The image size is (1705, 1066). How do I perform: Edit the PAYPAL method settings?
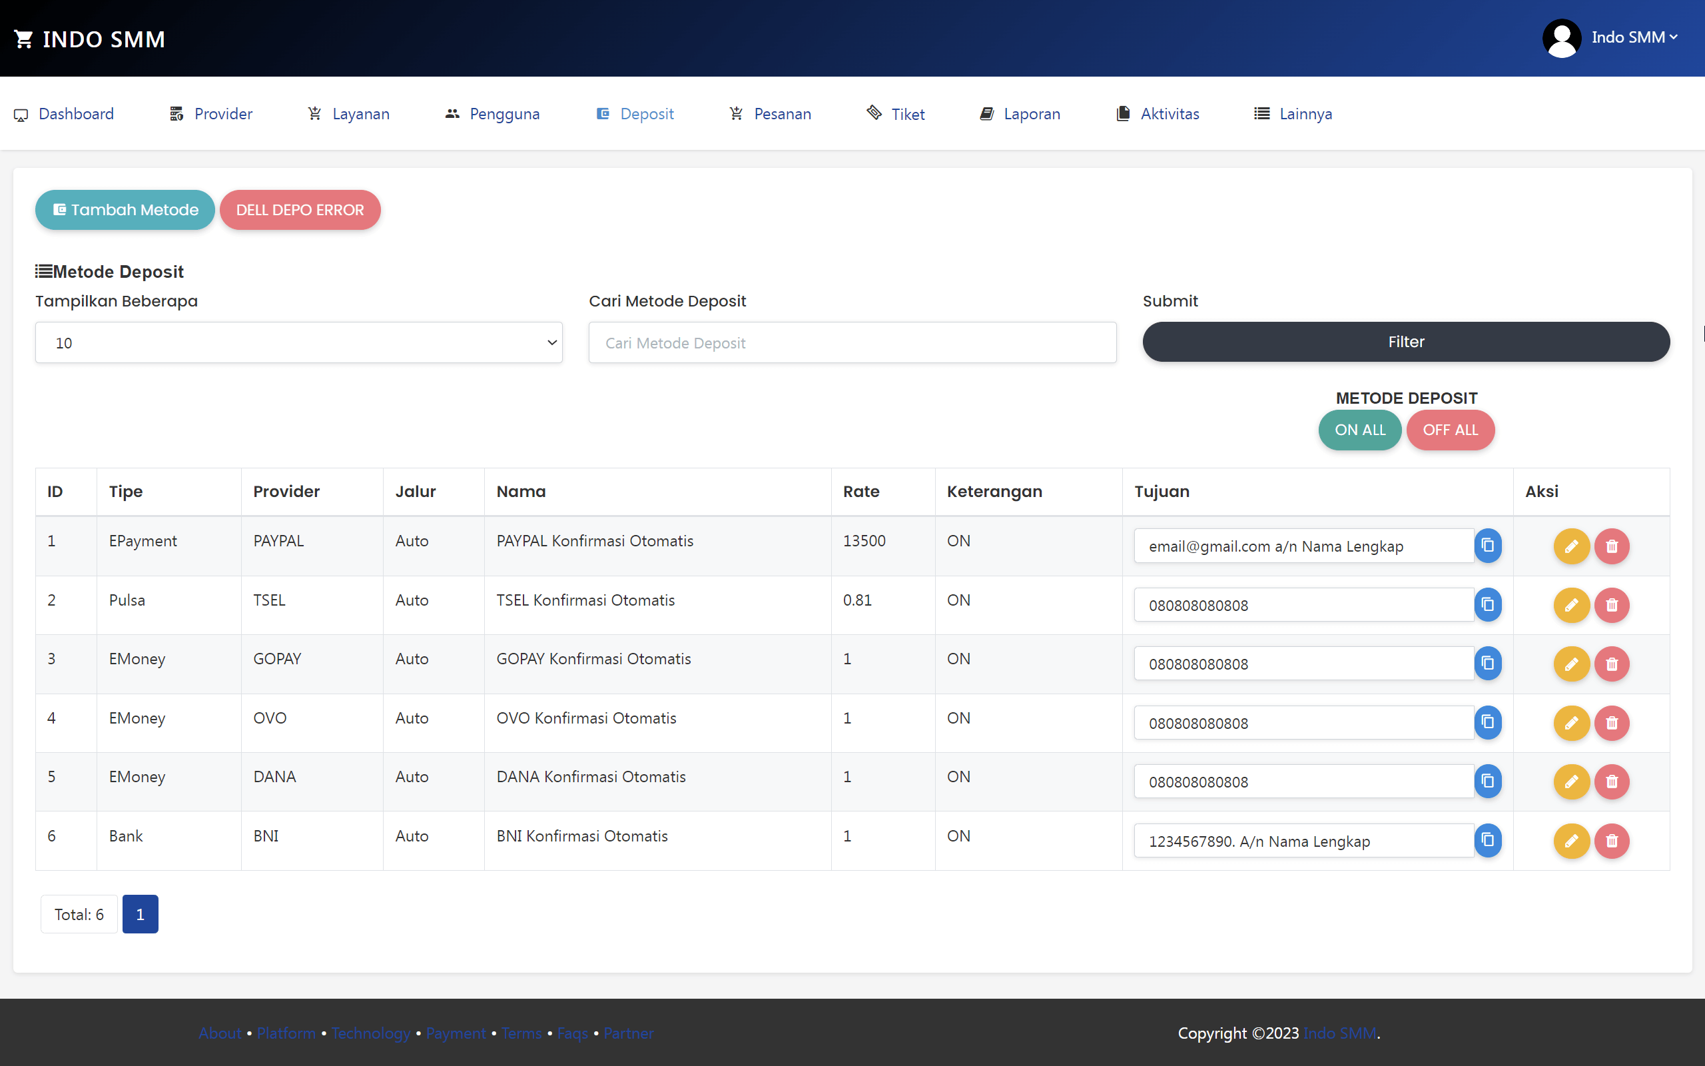coord(1571,546)
